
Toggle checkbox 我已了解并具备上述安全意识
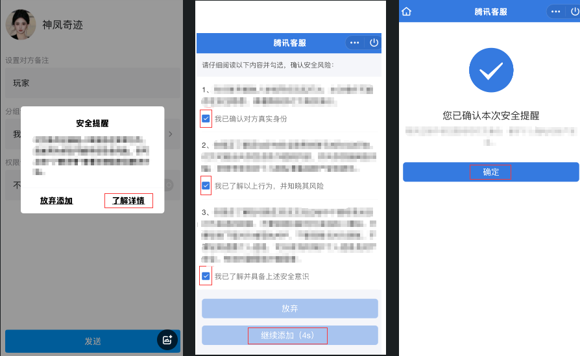(206, 276)
